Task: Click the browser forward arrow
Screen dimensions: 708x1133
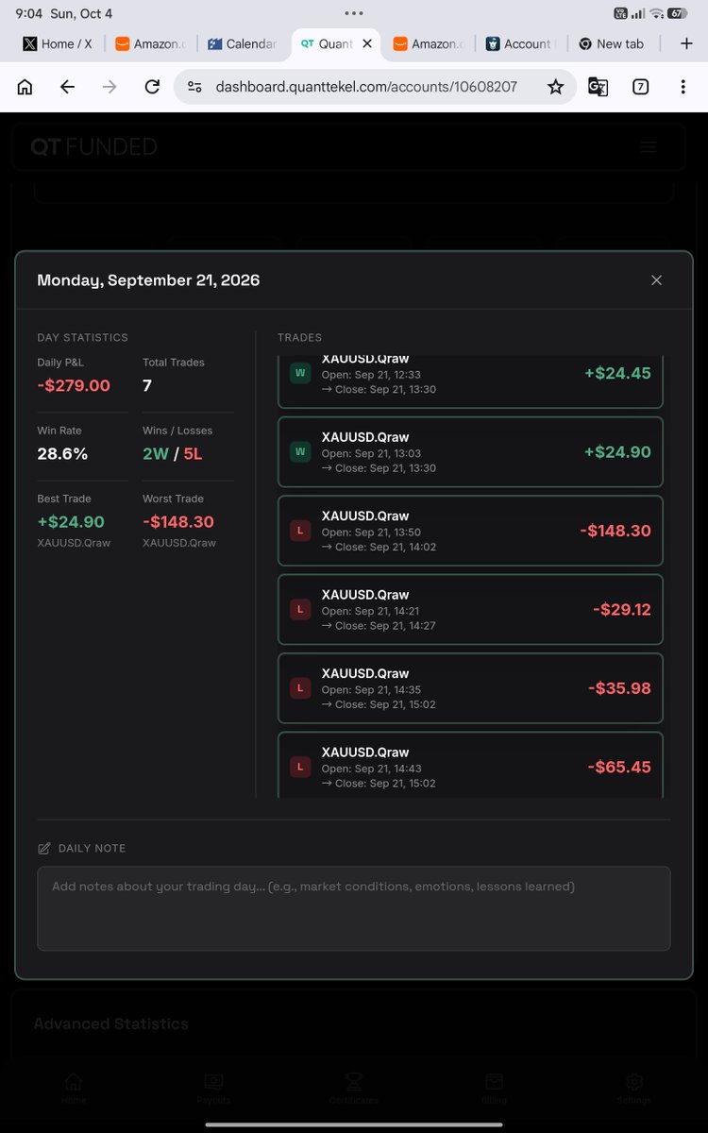Action: pyautogui.click(x=110, y=87)
